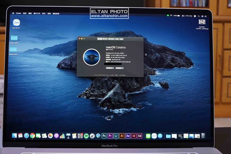Viewport: 231px width, 154px height.
Task: Launch Keynote from the Dock
Action: tap(68, 136)
